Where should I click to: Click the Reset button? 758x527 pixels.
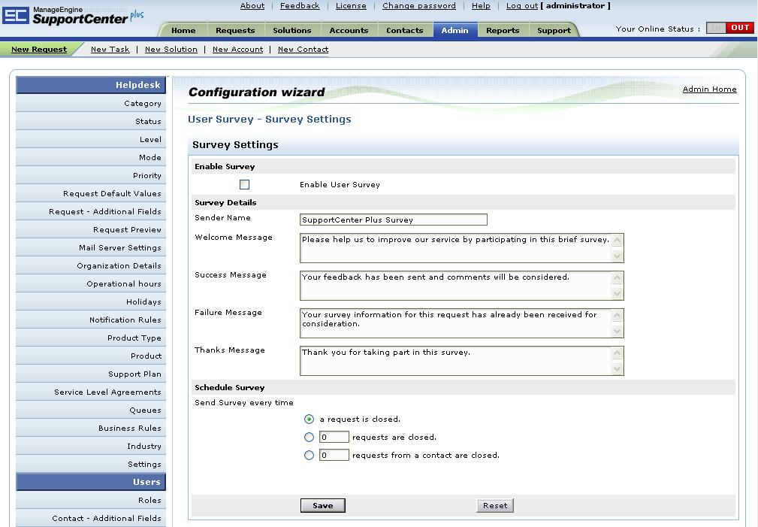point(494,506)
